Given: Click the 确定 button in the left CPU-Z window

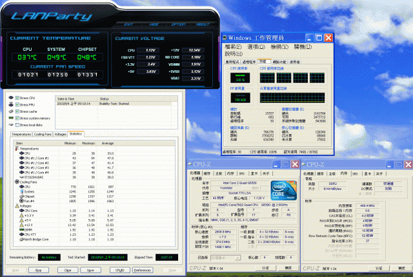Looking at the screenshot, I should pos(288,268).
